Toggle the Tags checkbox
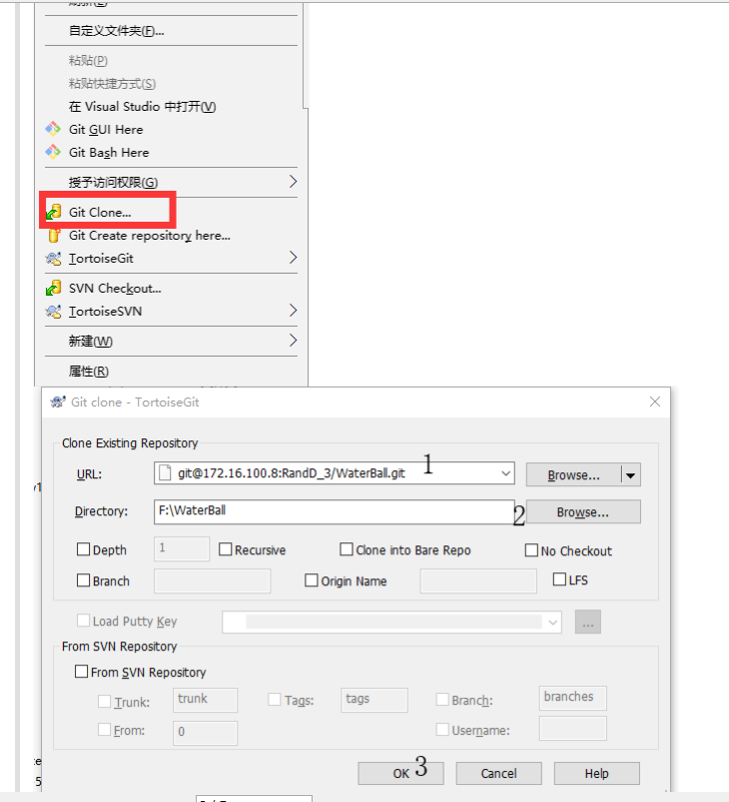Screen dimensions: 729x802 (275, 699)
